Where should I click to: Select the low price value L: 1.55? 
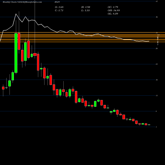(85, 11)
